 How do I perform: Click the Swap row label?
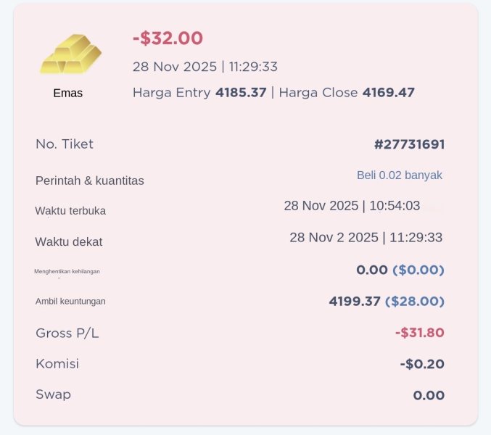click(53, 394)
